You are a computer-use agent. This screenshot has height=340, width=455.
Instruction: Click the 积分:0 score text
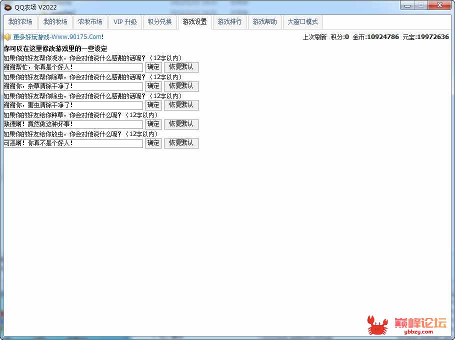pos(340,37)
